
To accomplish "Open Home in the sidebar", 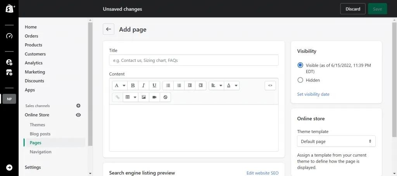I will 31,27.
